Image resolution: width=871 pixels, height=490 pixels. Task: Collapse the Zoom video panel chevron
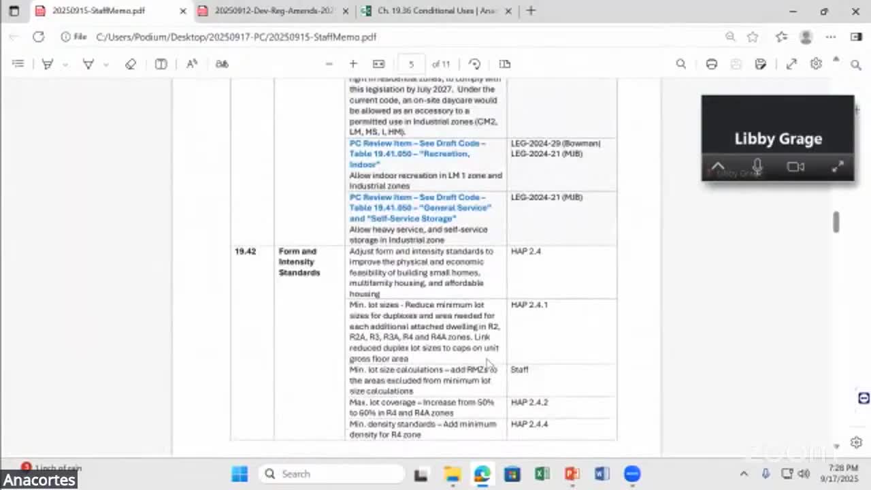pyautogui.click(x=718, y=167)
